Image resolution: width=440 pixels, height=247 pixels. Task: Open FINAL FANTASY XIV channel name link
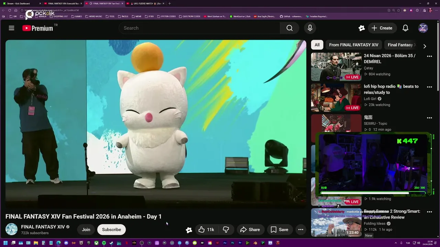pos(43,227)
